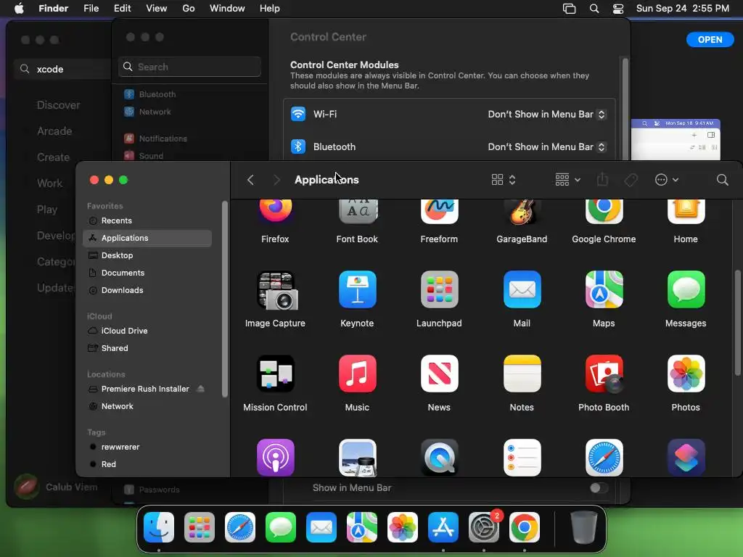Select Launchpad in the Applications folder
The height and width of the screenshot is (557, 743).
coord(439,290)
